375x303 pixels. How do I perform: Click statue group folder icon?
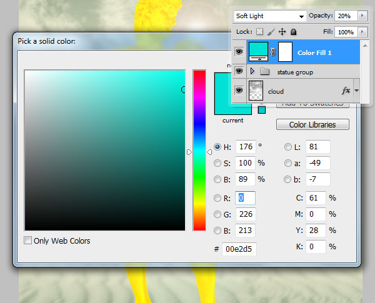pyautogui.click(x=265, y=71)
